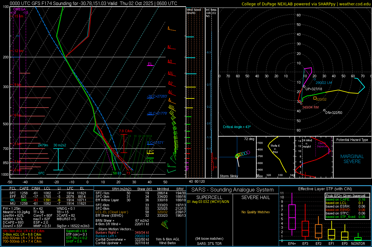Click the 'Prob EF2+ Given Supercell' legend header
This screenshot has width=372, height=247.
[346, 196]
